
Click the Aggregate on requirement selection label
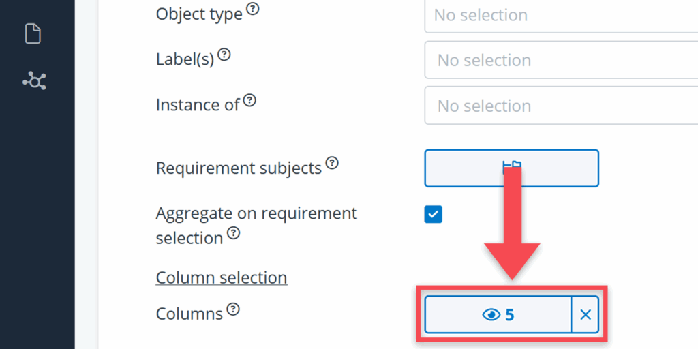[256, 214]
